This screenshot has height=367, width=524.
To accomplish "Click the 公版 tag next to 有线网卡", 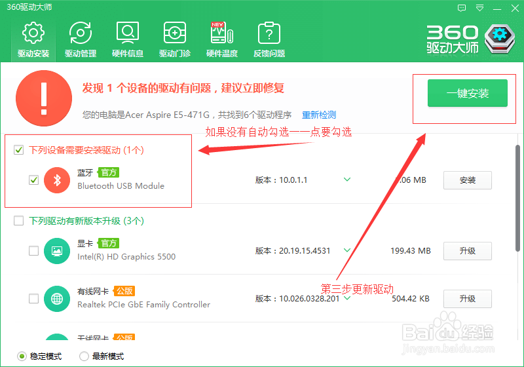I will (124, 291).
